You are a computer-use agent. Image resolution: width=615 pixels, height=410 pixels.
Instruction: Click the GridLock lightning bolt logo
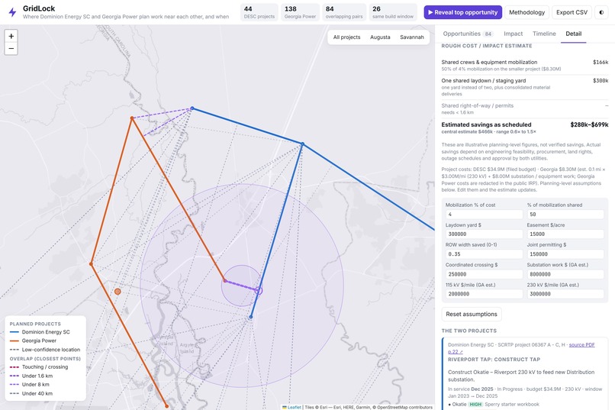(x=12, y=12)
